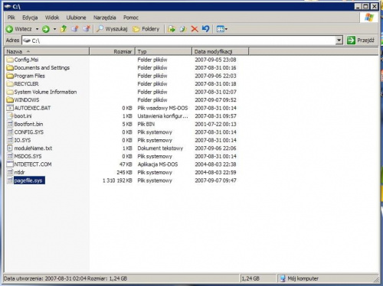This screenshot has height=286, width=383.
Task: Sort by the Typ column header
Action: coord(164,51)
